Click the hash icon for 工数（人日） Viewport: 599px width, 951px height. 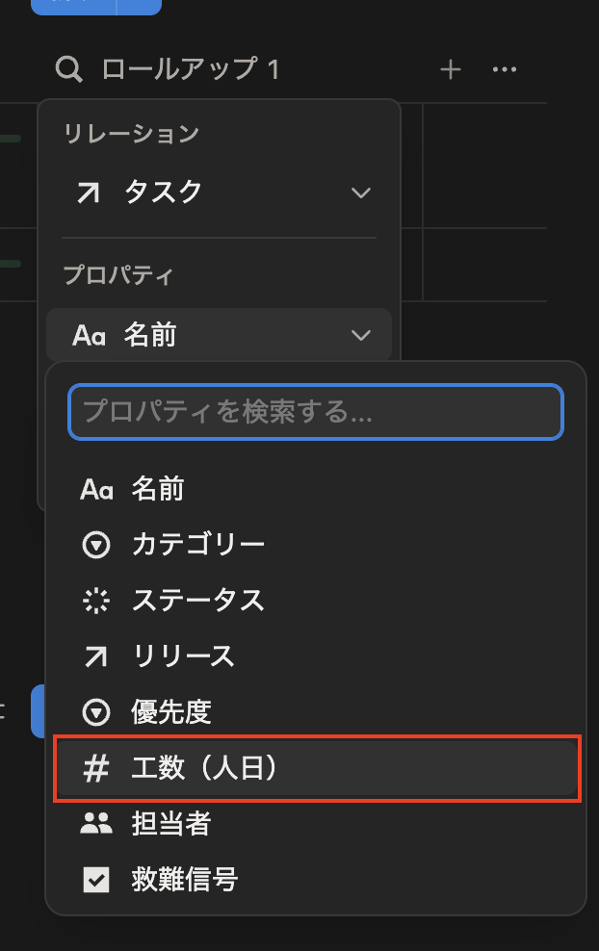(96, 768)
